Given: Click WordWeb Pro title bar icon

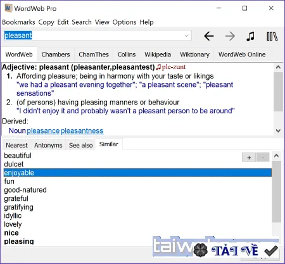Looking at the screenshot, I should (x=8, y=8).
